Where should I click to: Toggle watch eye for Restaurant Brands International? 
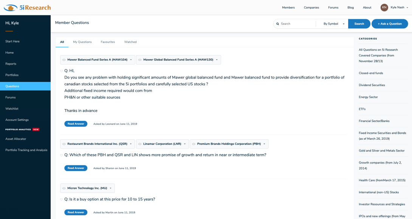point(64,144)
